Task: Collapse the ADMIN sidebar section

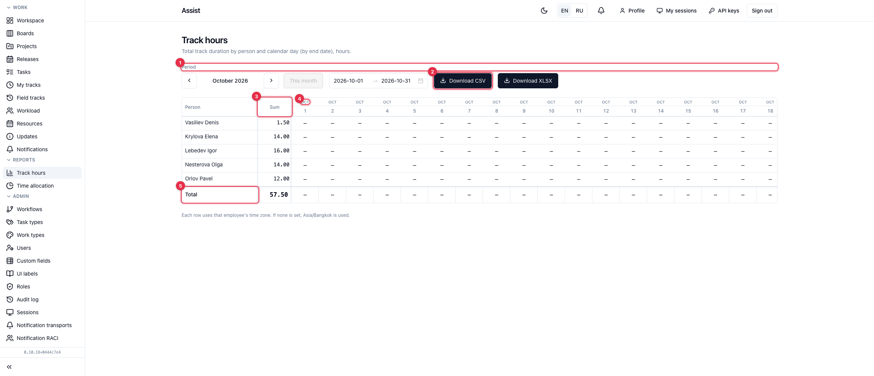Action: pyautogui.click(x=18, y=196)
